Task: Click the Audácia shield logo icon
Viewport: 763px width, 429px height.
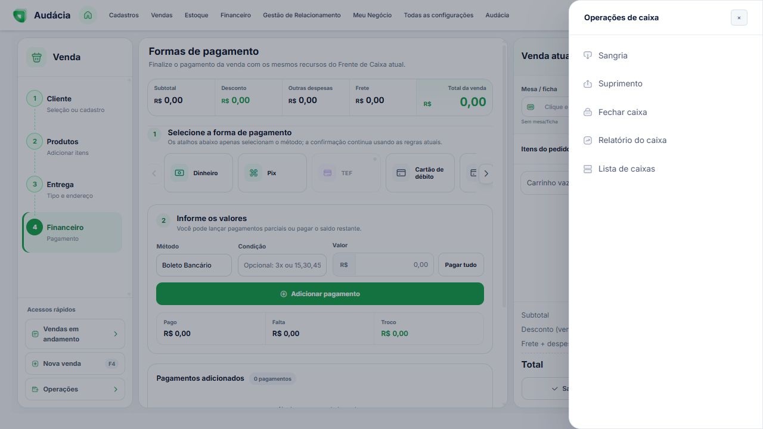Action: (x=20, y=15)
